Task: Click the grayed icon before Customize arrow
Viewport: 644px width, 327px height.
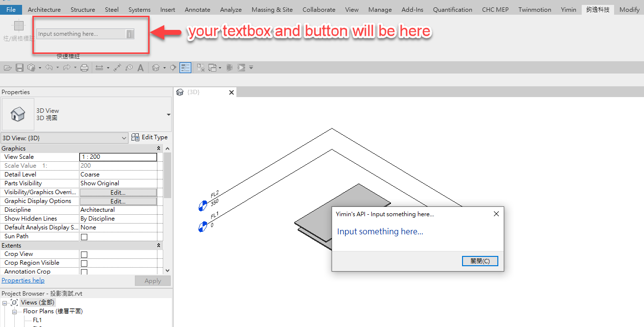Action: click(x=241, y=68)
